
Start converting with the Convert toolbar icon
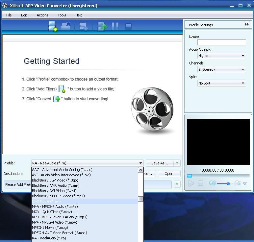tap(102, 26)
